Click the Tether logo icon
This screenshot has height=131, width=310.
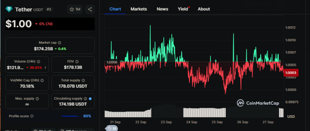(x=9, y=9)
